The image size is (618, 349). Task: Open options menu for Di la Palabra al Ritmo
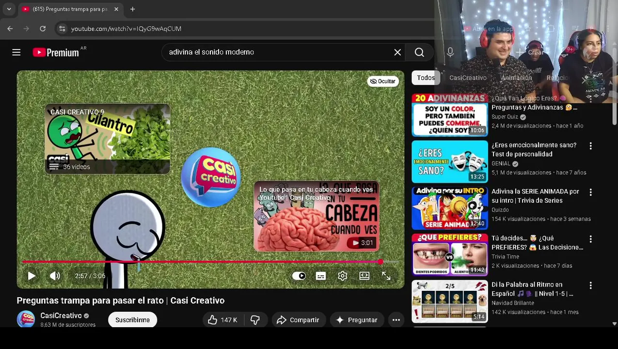tap(590, 286)
